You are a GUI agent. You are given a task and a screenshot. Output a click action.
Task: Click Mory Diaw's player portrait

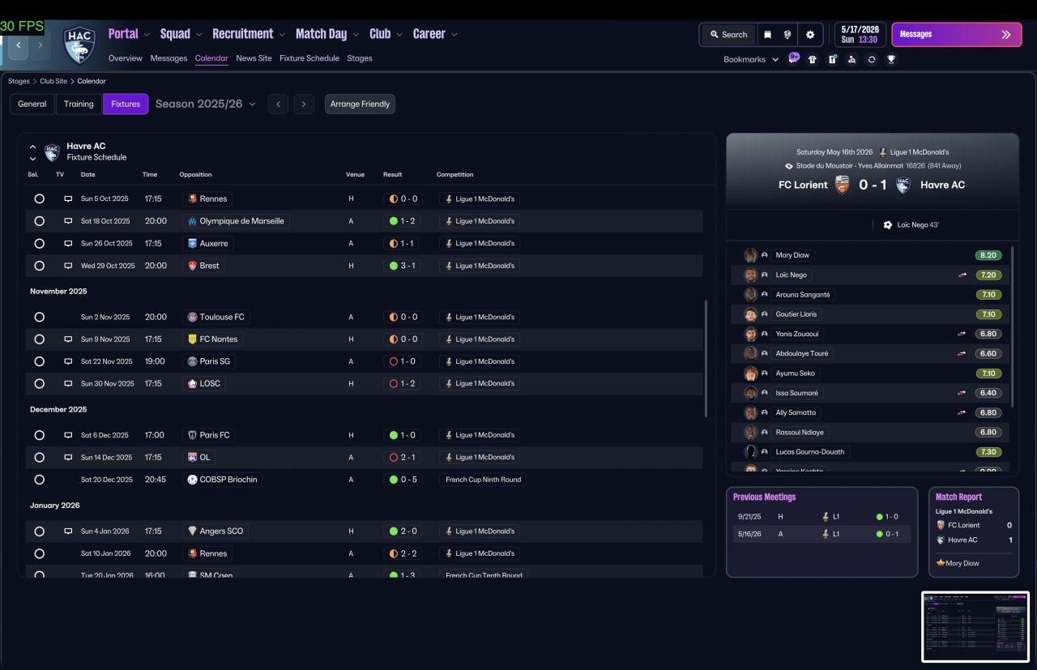(751, 255)
